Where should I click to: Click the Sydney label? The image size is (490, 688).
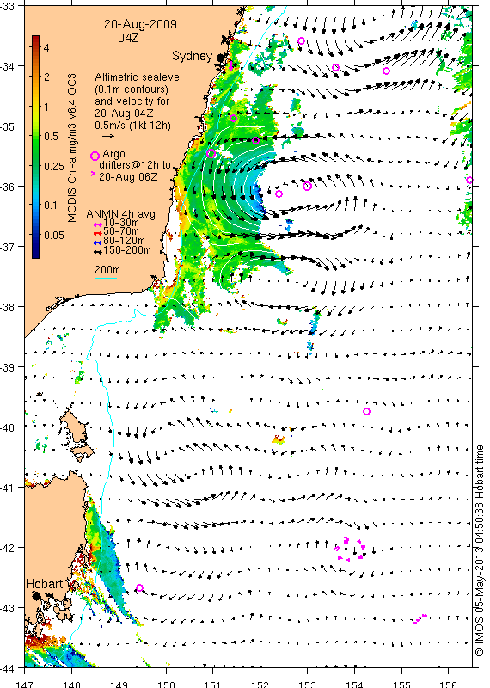click(x=193, y=56)
